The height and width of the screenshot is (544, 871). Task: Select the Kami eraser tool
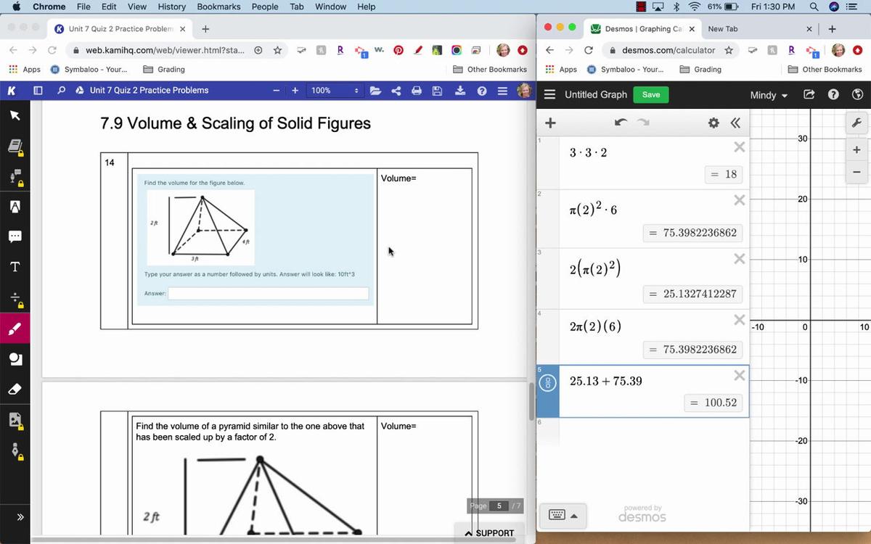(15, 390)
